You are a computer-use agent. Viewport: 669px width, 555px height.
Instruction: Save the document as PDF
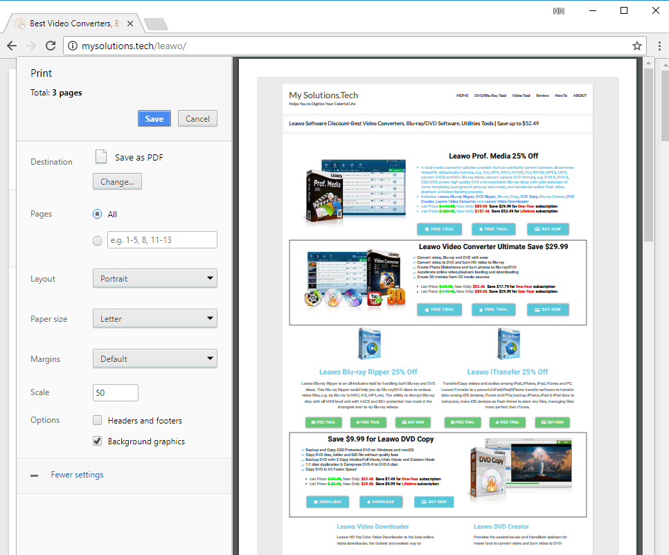[x=154, y=118]
